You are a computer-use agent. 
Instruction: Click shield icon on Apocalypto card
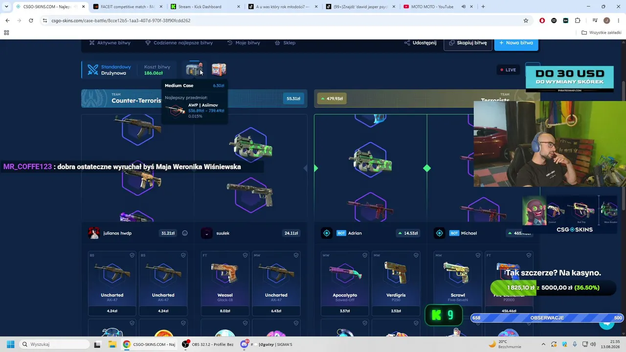coord(365,255)
